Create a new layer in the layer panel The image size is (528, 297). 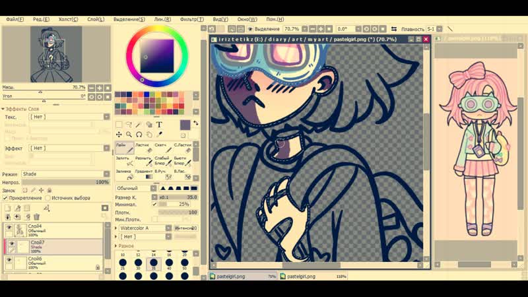8,208
